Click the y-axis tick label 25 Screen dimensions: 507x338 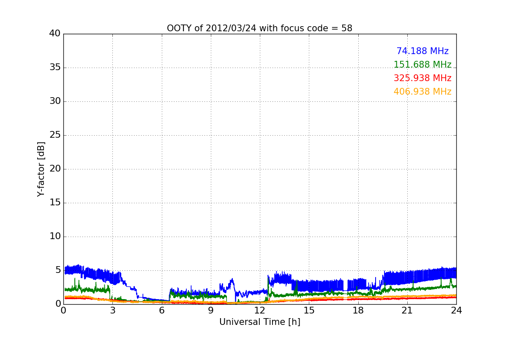coord(55,135)
